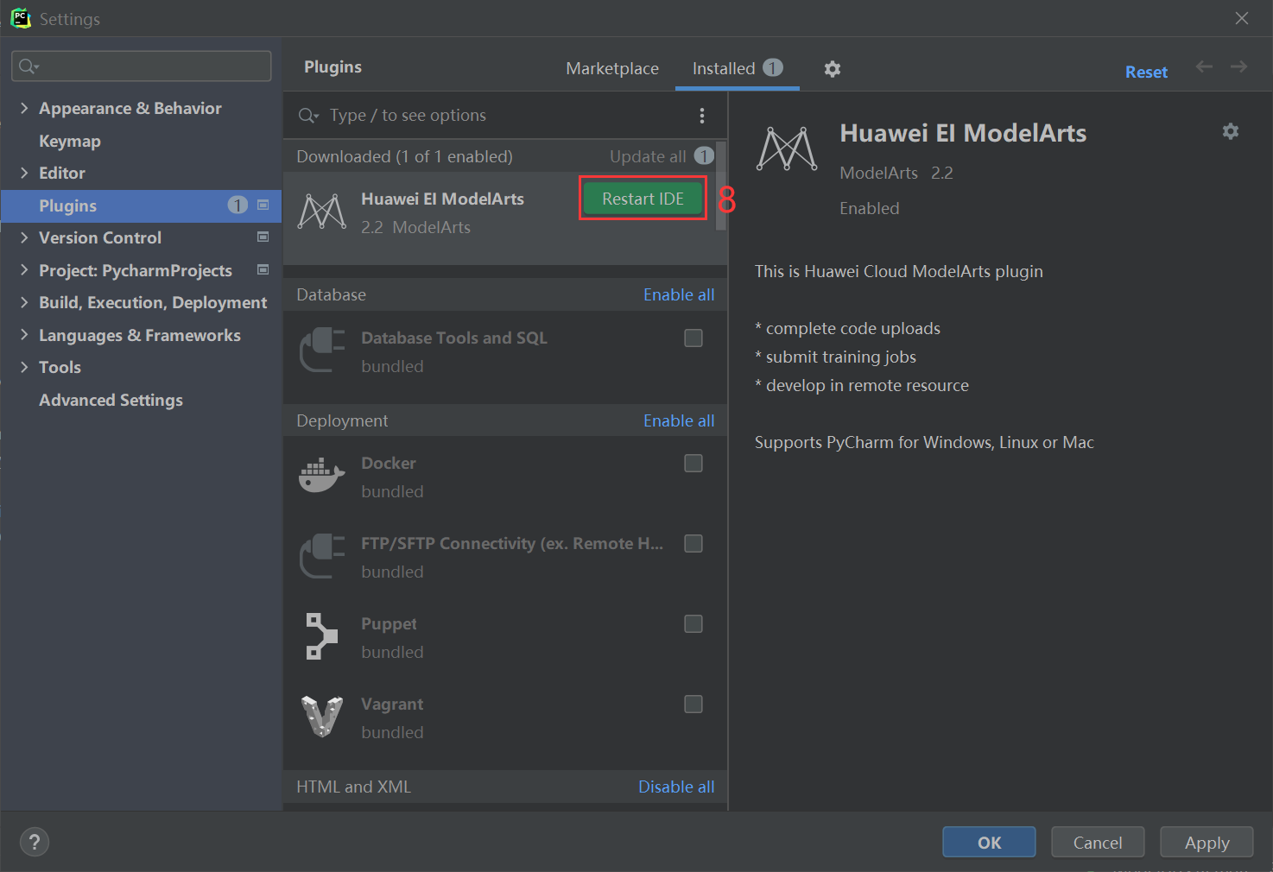Open Advanced Settings page

[x=111, y=400]
